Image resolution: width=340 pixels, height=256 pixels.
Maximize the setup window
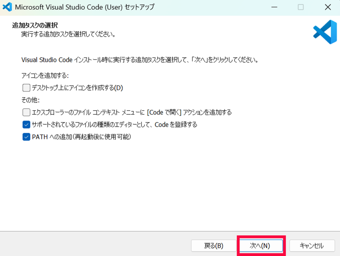point(301,7)
